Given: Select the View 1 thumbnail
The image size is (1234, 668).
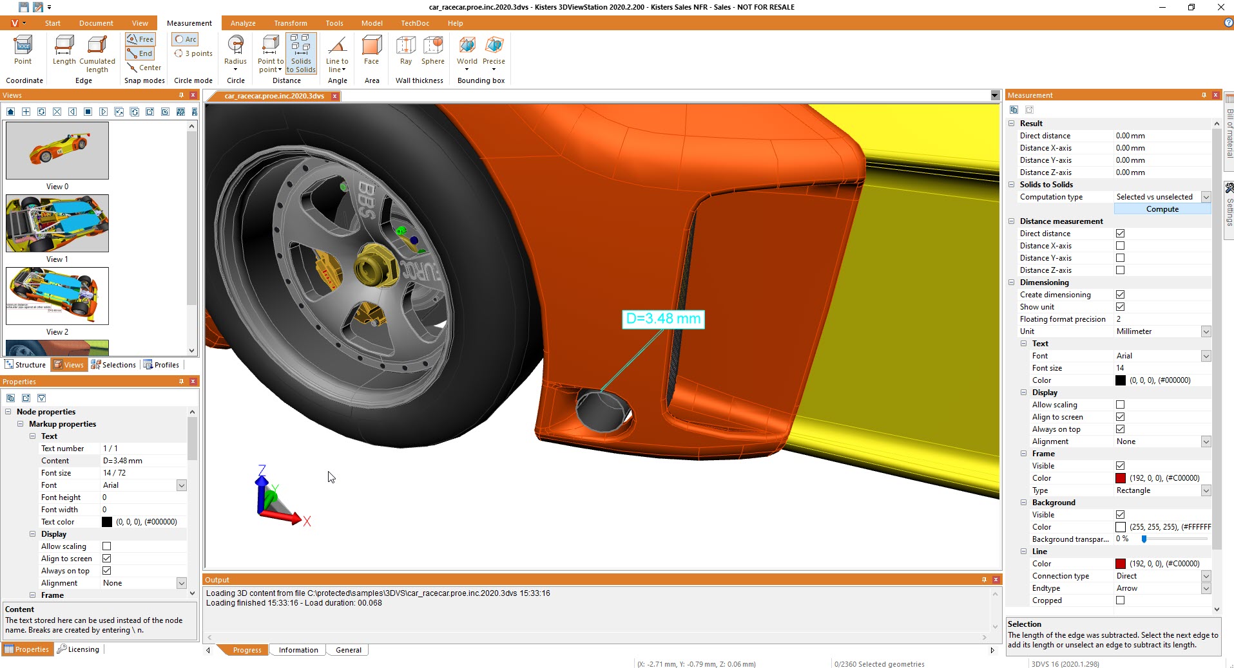Looking at the screenshot, I should [57, 223].
